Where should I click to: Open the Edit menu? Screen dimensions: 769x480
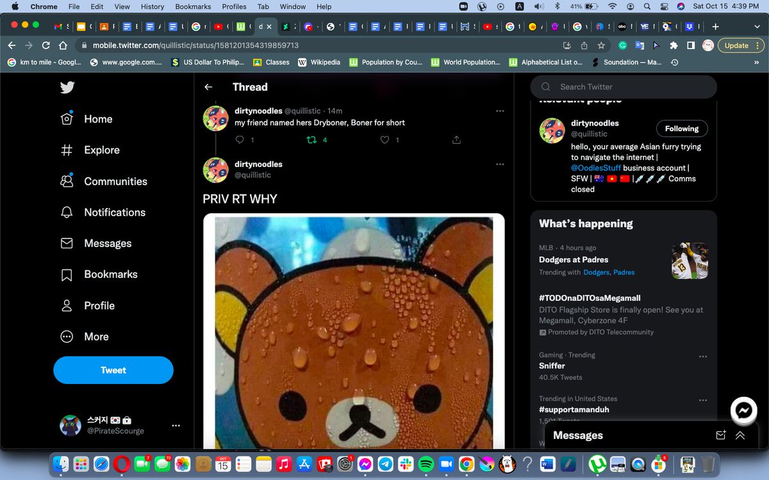click(97, 6)
